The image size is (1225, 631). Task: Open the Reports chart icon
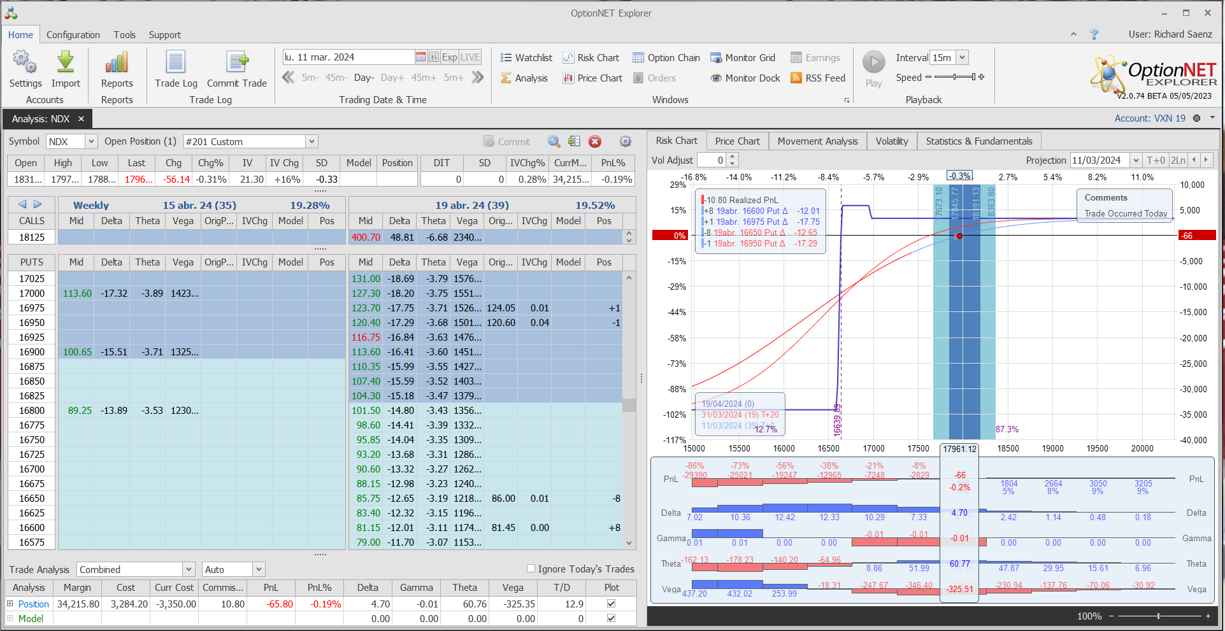point(117,63)
